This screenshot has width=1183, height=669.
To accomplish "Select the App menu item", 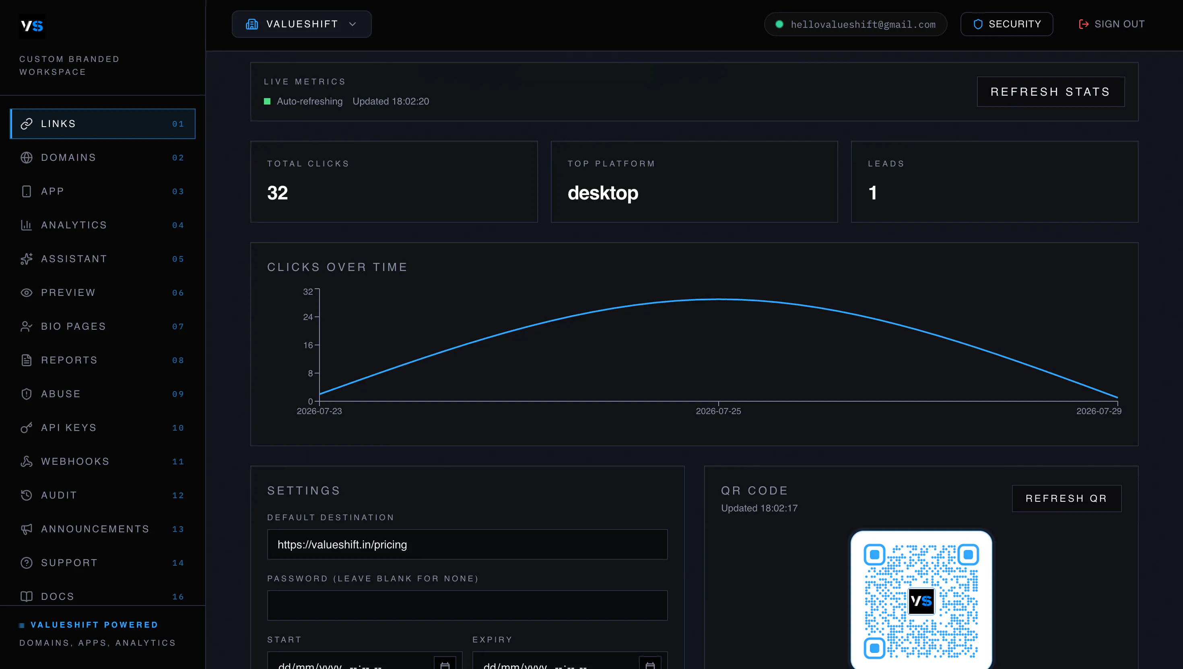I will tap(103, 191).
